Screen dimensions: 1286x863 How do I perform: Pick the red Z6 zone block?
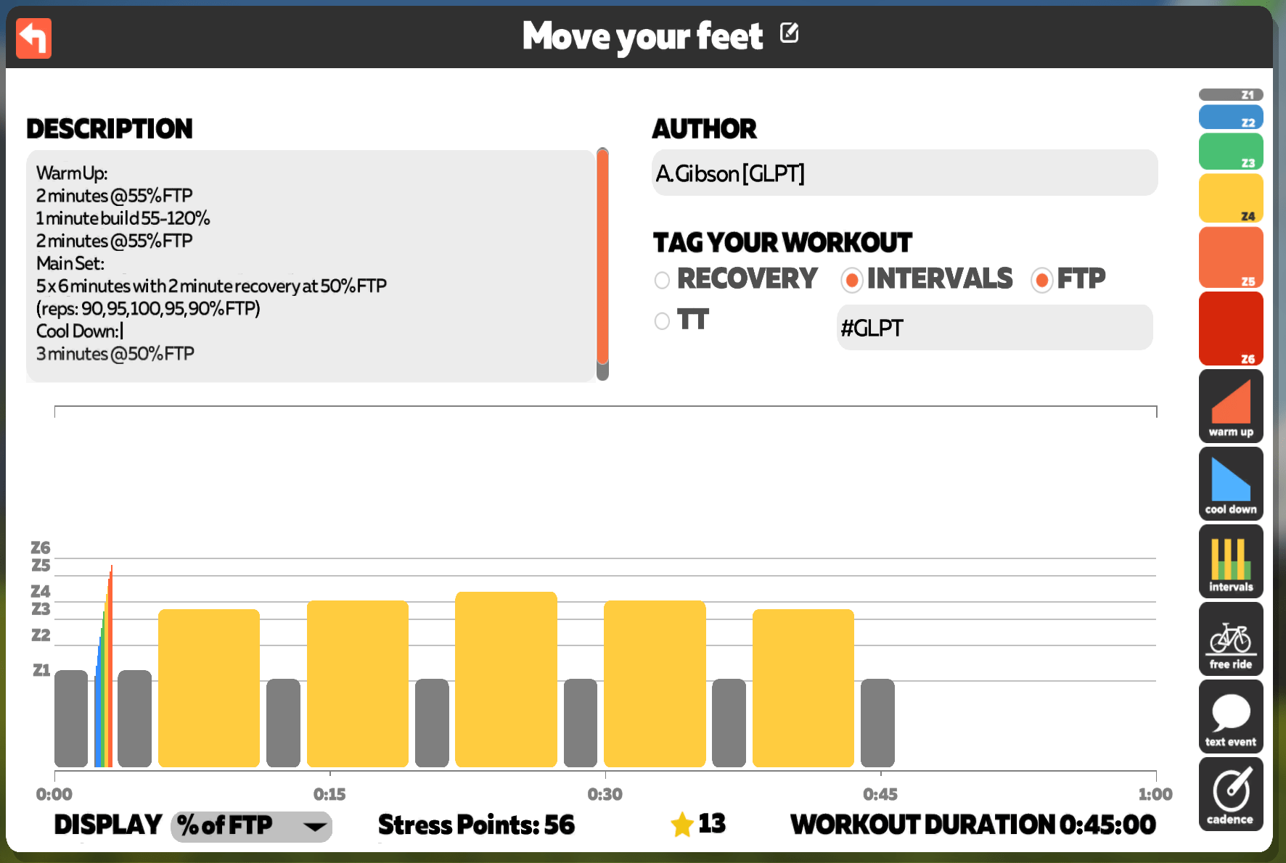1231,329
